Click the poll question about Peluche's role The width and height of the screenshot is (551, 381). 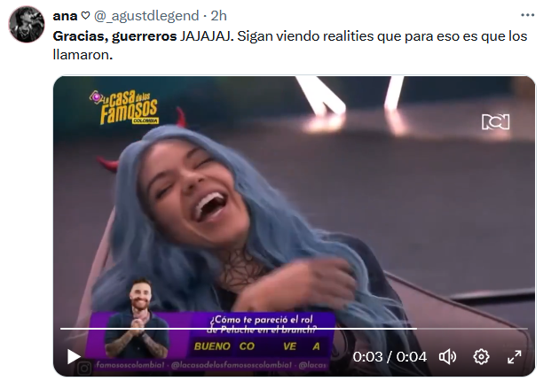click(262, 324)
